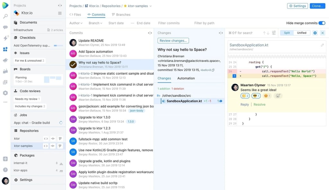Collapse the Commits list panel

pyautogui.click(x=150, y=33)
